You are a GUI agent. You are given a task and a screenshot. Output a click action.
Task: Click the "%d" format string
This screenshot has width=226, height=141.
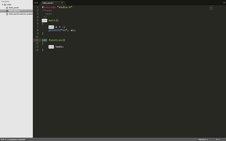coord(64,30)
